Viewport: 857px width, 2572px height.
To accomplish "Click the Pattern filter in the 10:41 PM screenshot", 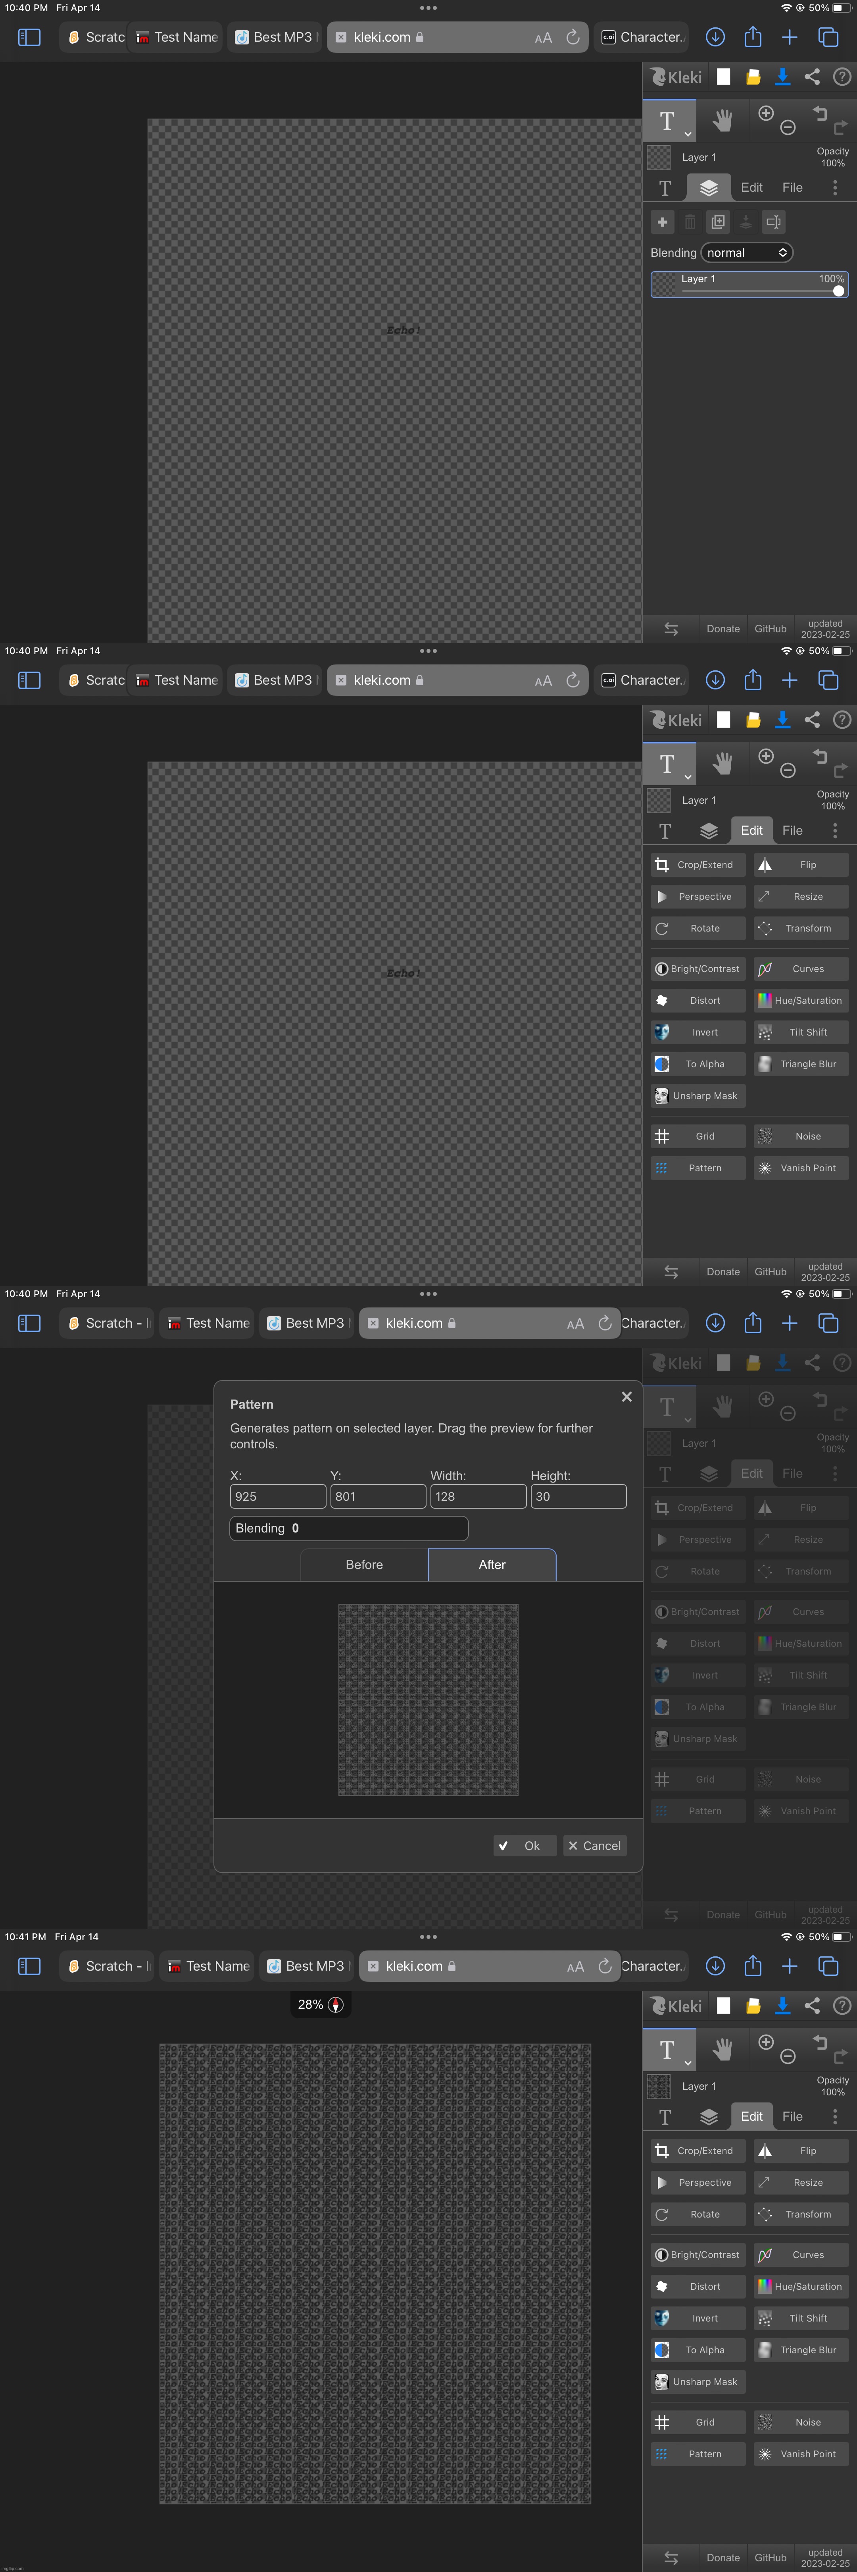I will coord(698,2454).
